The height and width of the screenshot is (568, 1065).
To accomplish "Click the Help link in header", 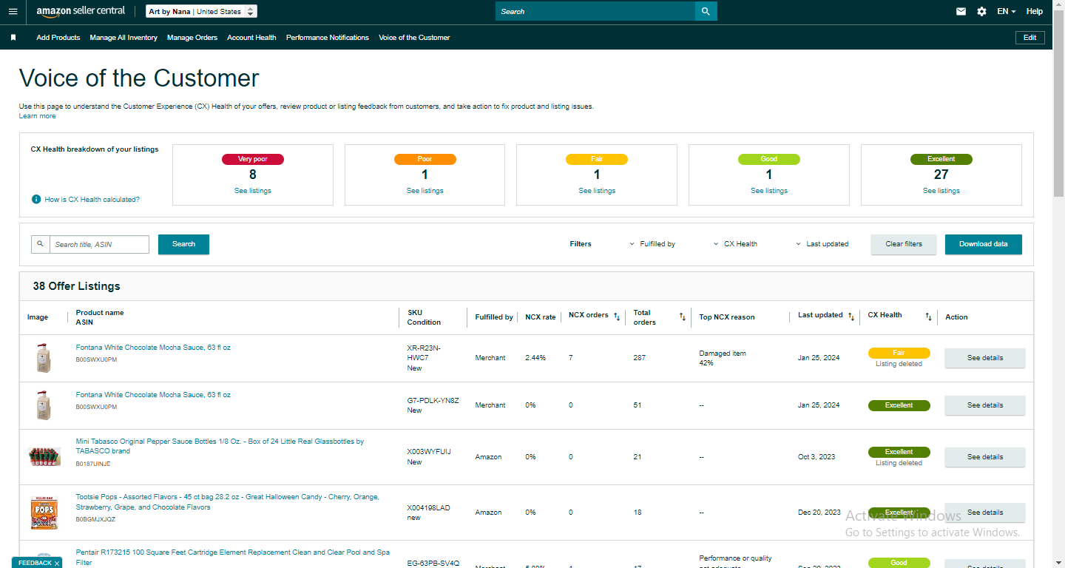I will [x=1035, y=12].
